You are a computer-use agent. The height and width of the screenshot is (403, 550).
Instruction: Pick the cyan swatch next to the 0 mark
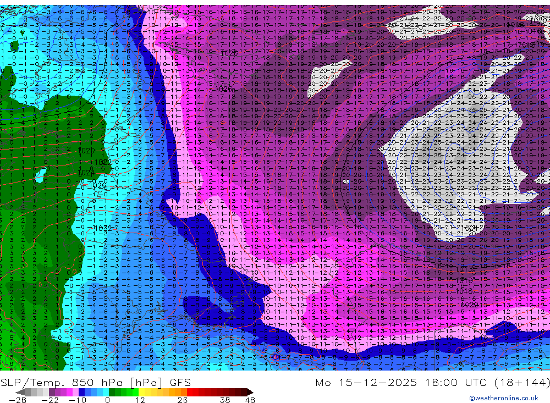point(106,392)
